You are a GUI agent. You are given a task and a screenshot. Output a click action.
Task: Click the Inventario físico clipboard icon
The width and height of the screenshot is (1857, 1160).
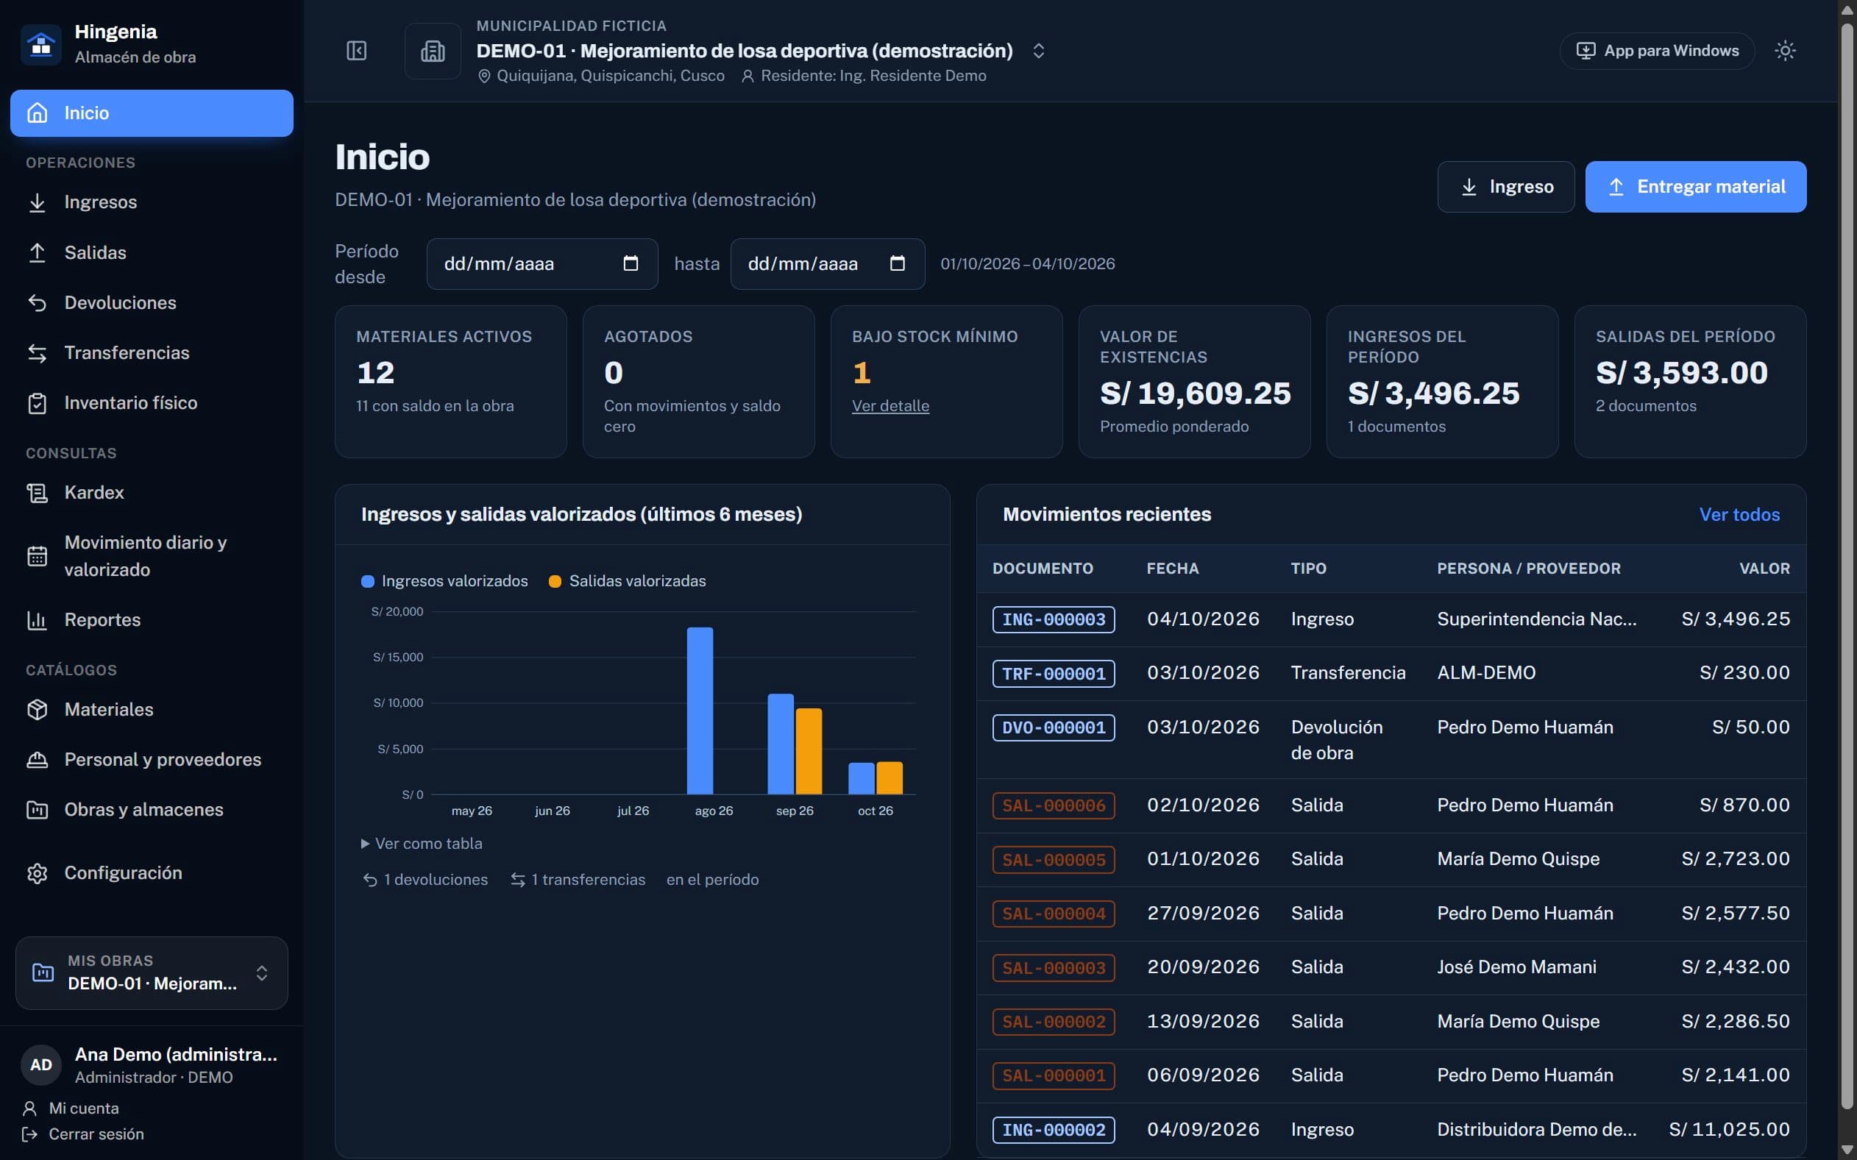pos(37,403)
